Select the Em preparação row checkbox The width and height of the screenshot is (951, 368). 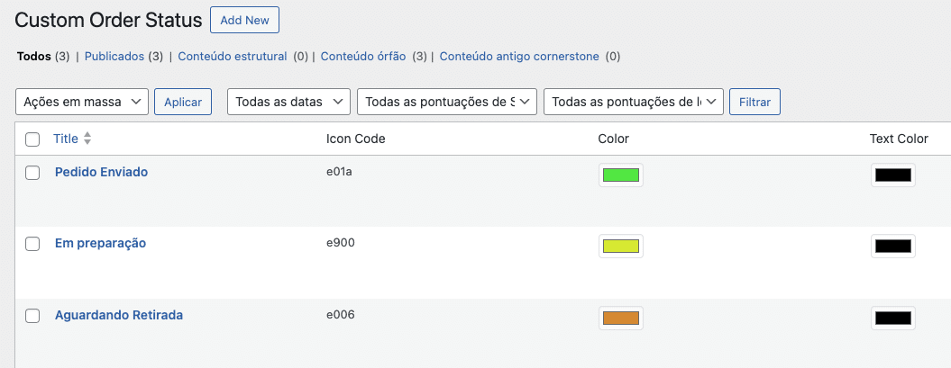(x=32, y=244)
